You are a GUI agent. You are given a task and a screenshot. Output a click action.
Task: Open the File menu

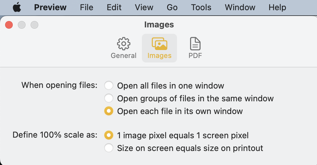pyautogui.click(x=86, y=7)
